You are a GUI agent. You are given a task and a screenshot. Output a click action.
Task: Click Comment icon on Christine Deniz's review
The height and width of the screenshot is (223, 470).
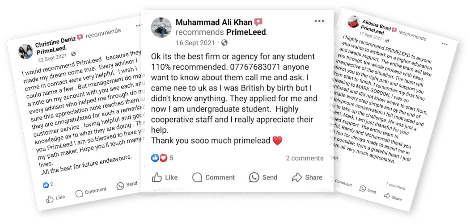(79, 193)
